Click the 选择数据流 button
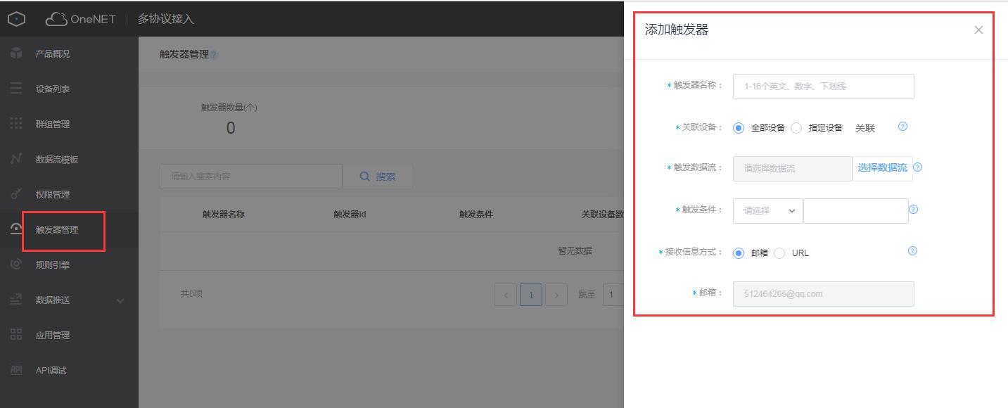 [883, 168]
